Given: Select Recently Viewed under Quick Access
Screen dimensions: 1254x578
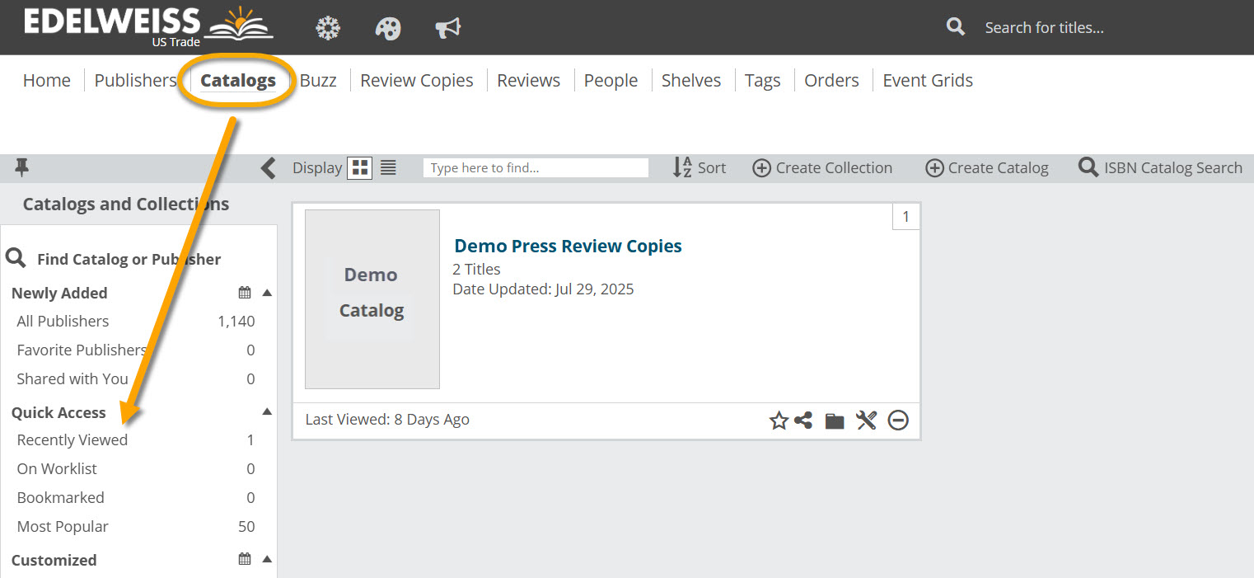Looking at the screenshot, I should (x=73, y=440).
